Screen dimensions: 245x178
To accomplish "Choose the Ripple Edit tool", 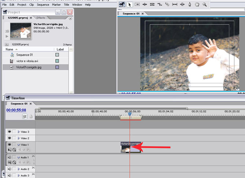I will click(144, 5).
